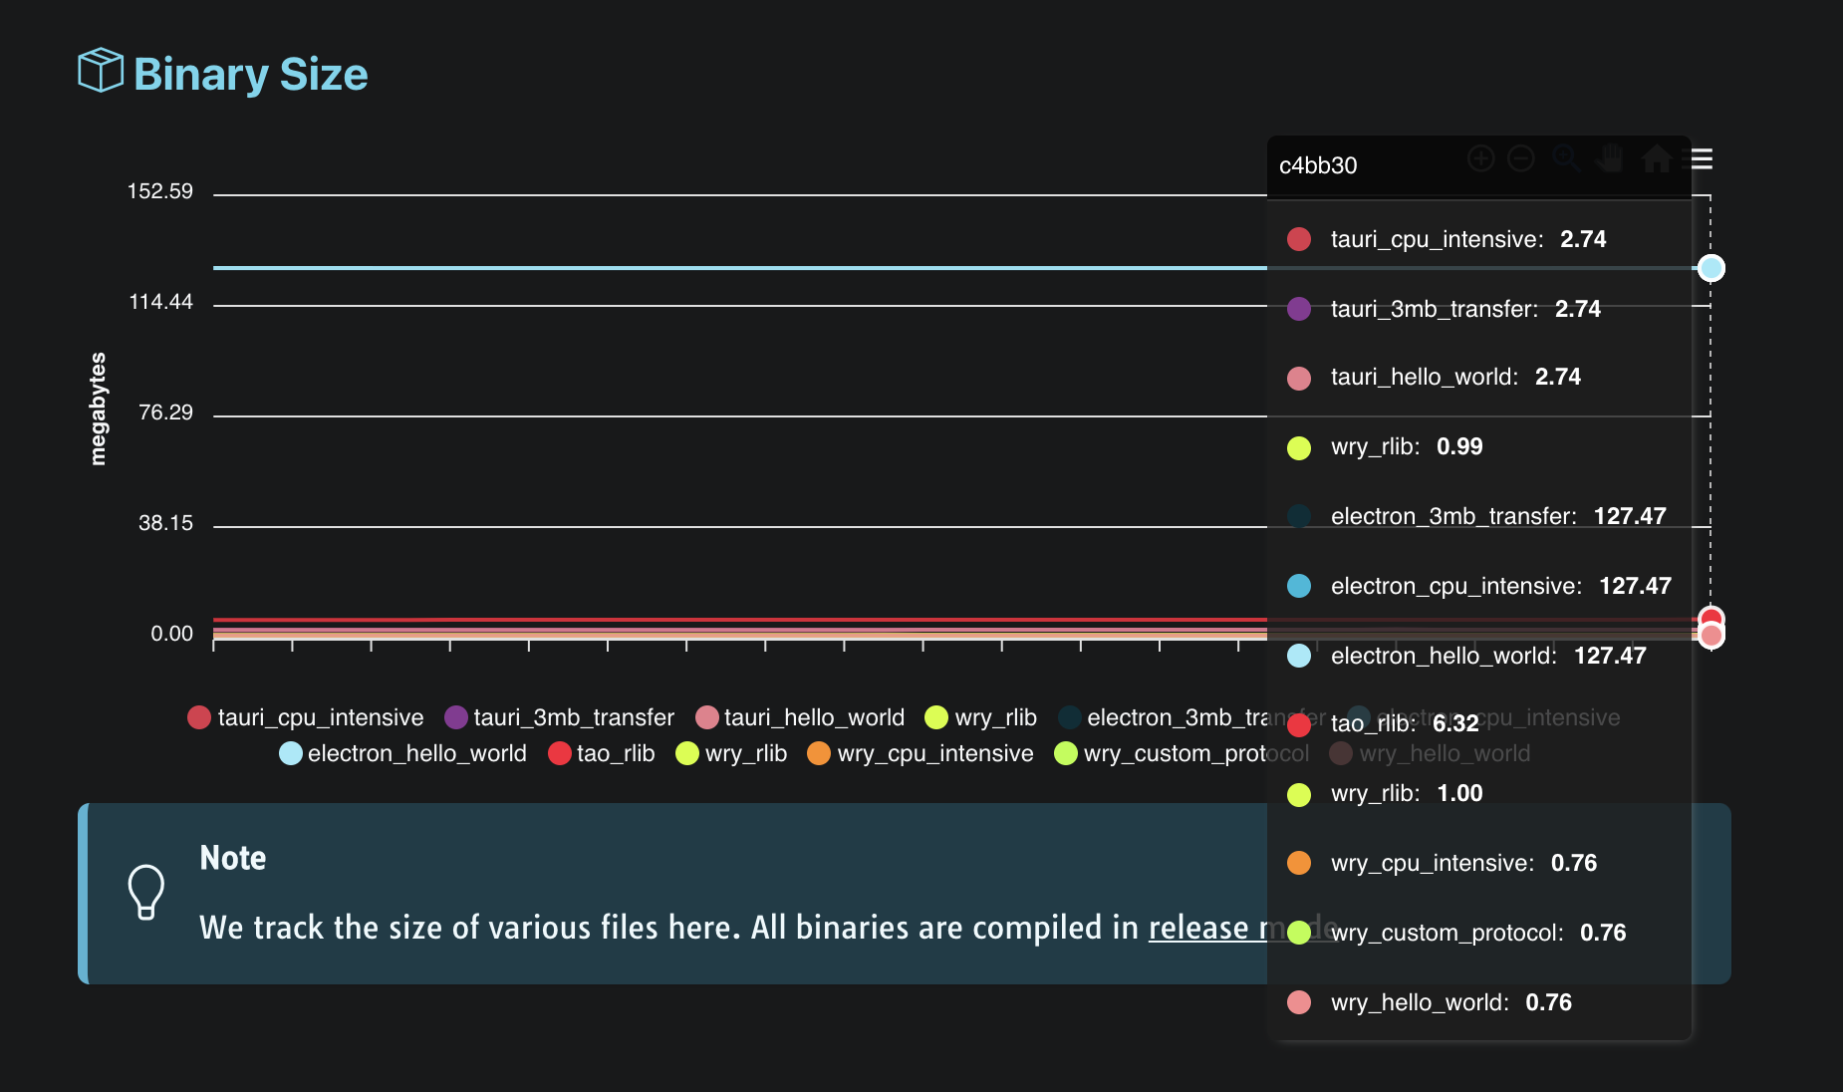The width and height of the screenshot is (1843, 1092).
Task: Reset chart zoom with the home icon
Action: [1656, 158]
